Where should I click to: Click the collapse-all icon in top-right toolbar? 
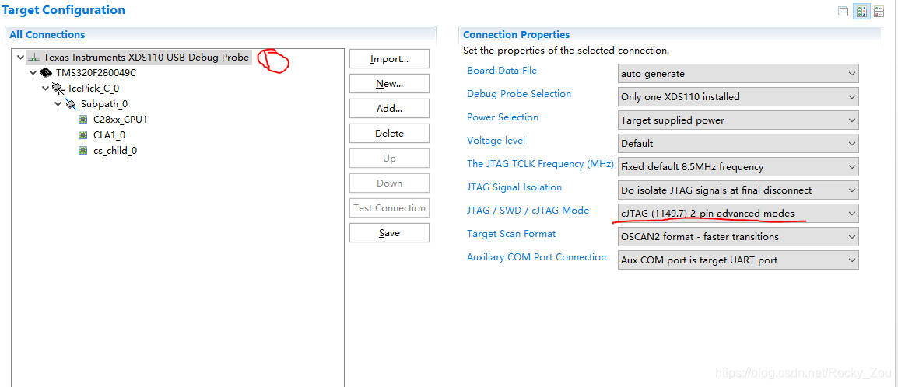coord(843,12)
